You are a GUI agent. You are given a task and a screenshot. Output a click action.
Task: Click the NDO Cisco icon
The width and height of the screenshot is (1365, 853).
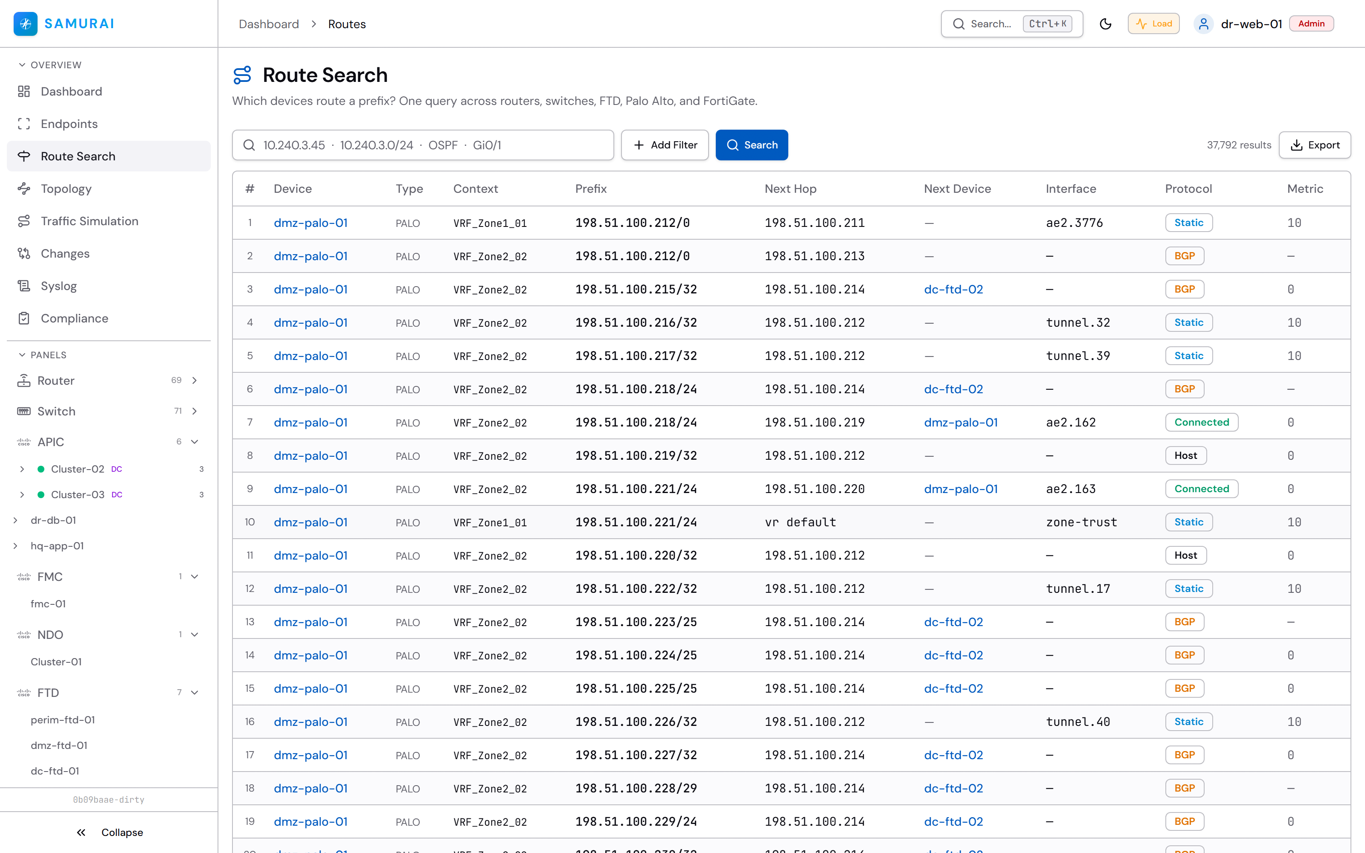click(x=24, y=635)
